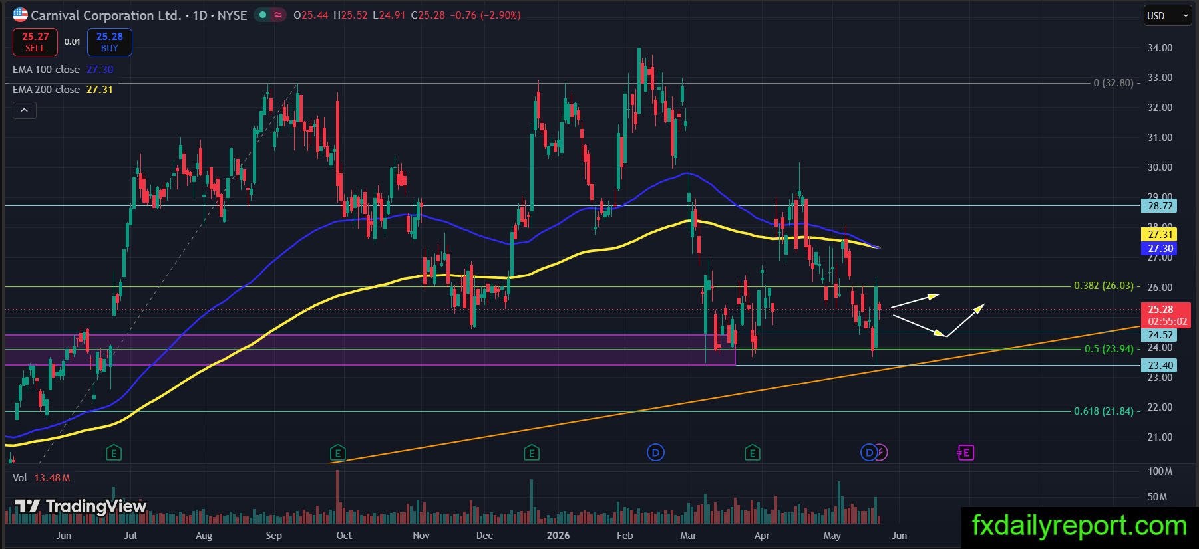Click the 34.00 price scale label
This screenshot has height=549, width=1199.
point(1160,48)
